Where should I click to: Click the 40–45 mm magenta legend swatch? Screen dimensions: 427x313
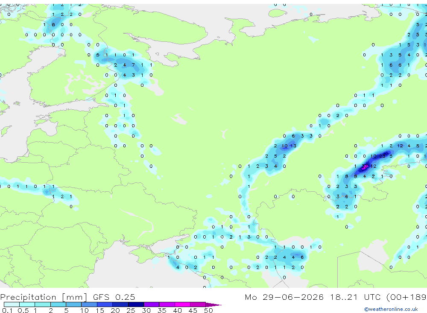[182, 304]
